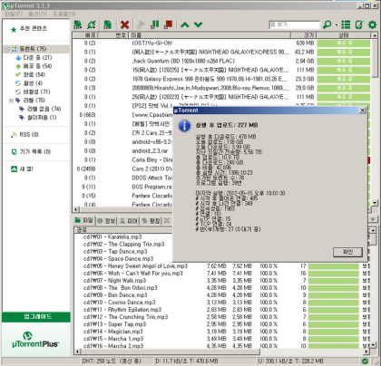381x366 pixels.
Task: Click the remote device toolbar icon
Action: [x=359, y=24]
